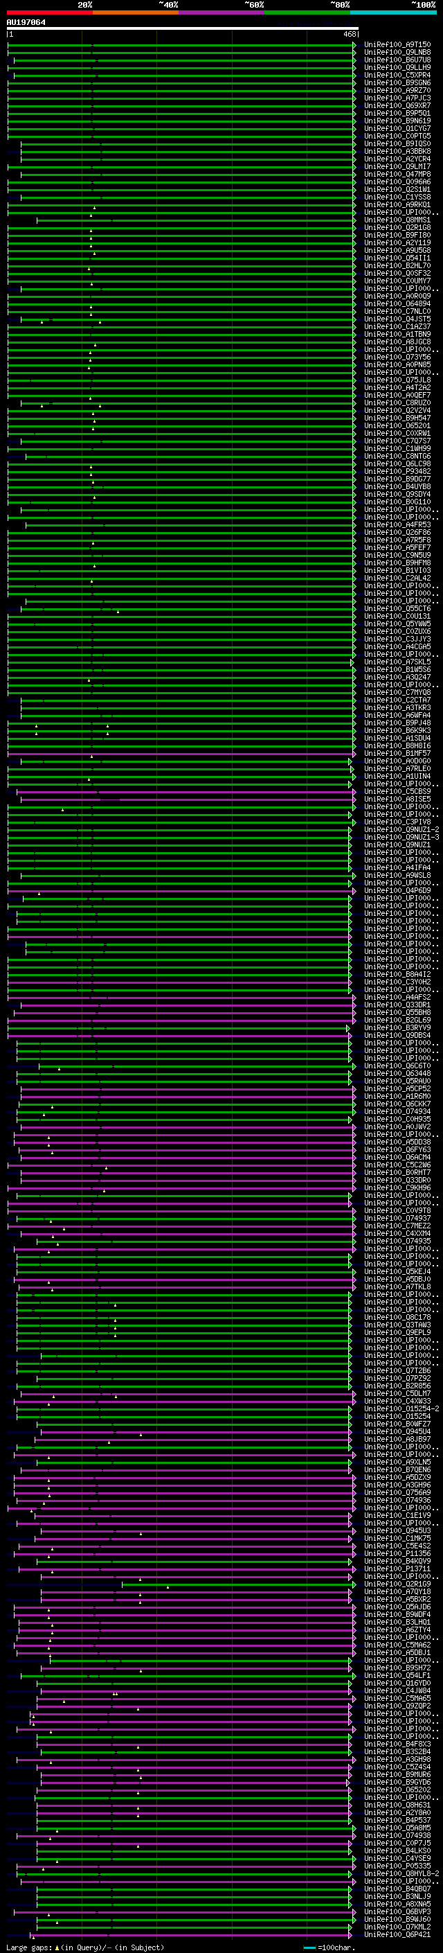The height and width of the screenshot is (1953, 443).
Task: Select the UniRef100_C5XPR4 label
Action: coord(397,75)
